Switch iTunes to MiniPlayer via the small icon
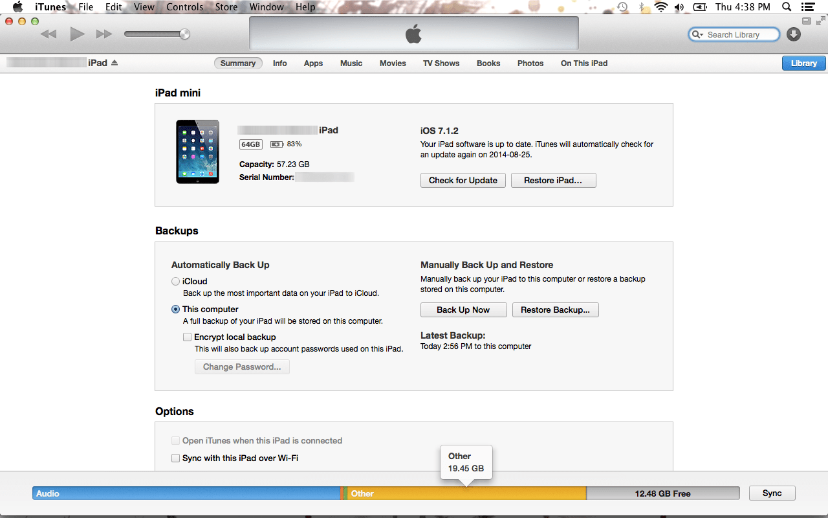 point(807,20)
